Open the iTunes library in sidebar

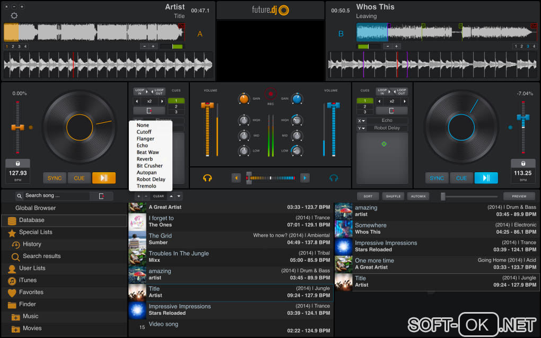point(28,280)
